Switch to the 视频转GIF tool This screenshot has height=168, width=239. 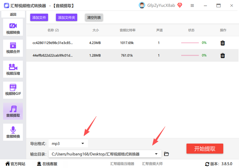click(x=13, y=90)
